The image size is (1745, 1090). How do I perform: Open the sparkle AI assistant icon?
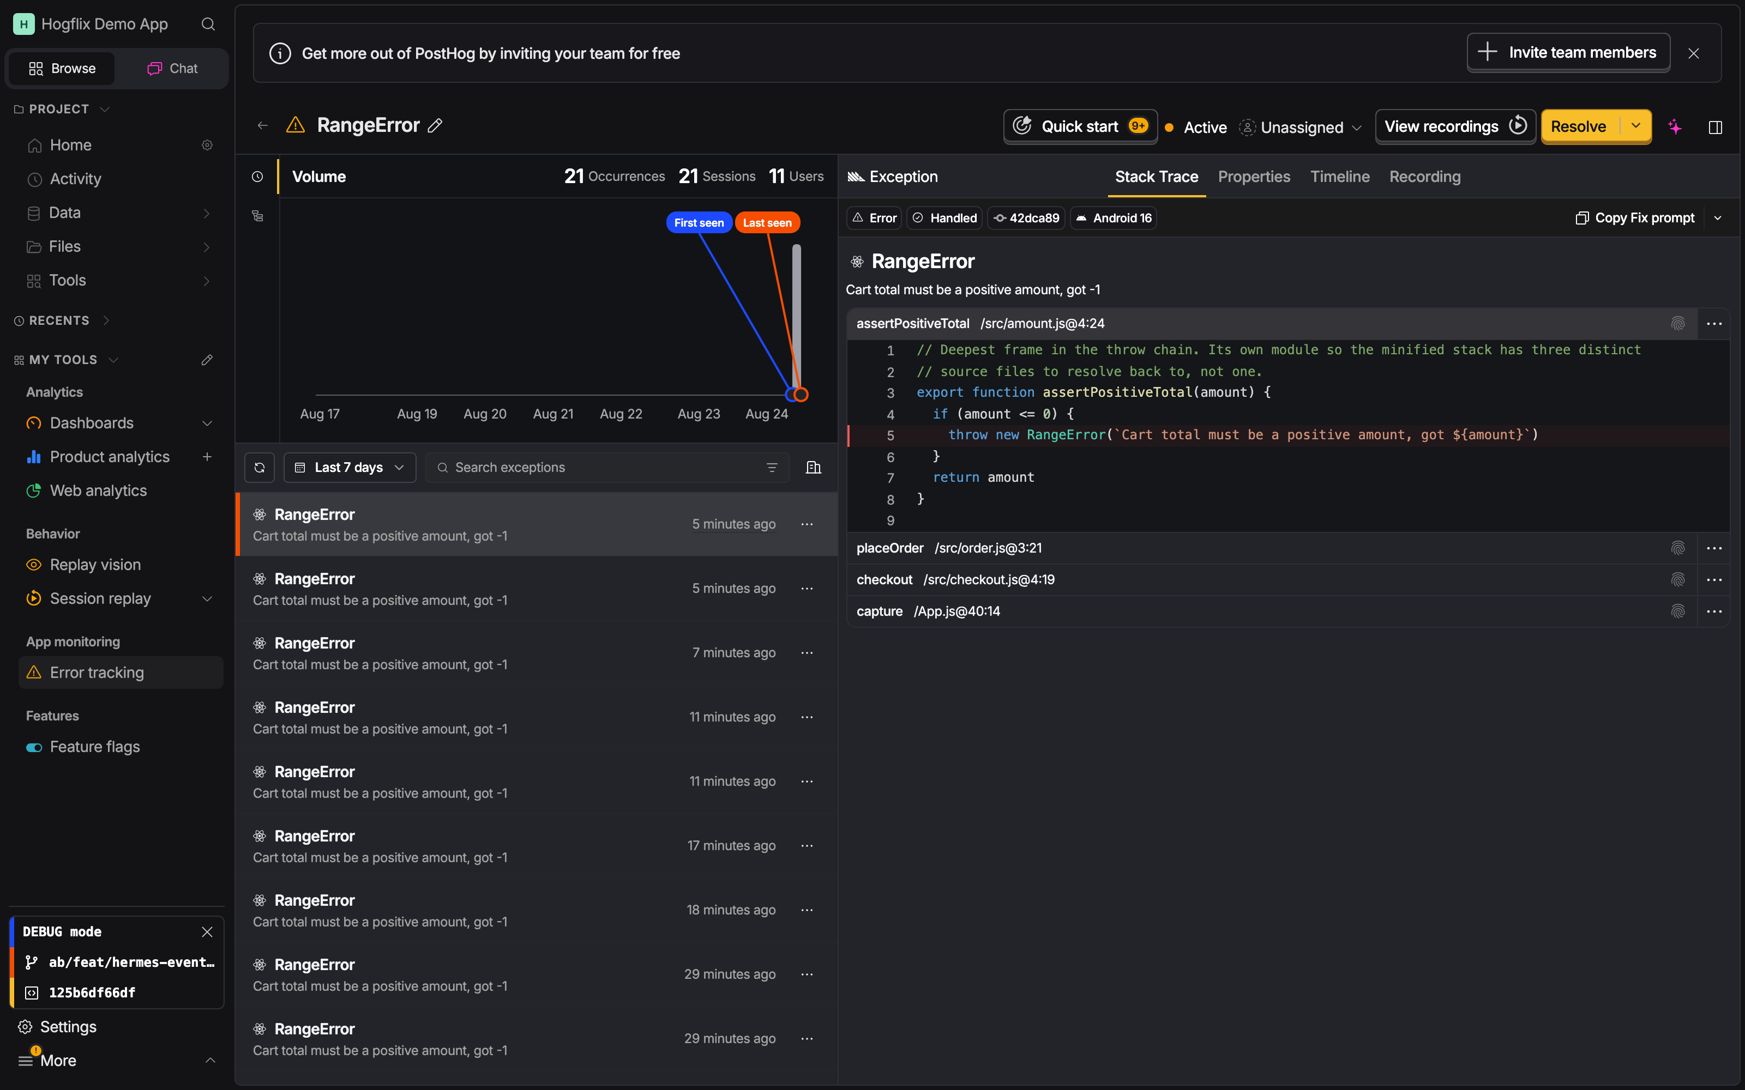pyautogui.click(x=1675, y=127)
